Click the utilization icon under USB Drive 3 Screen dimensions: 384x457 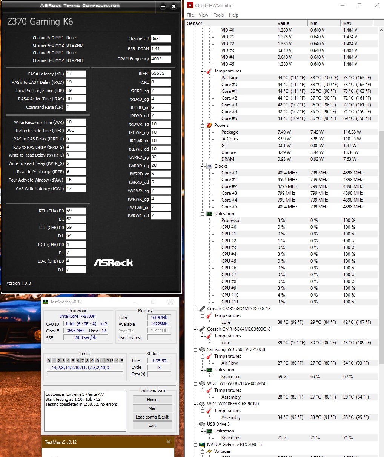pyautogui.click(x=209, y=431)
